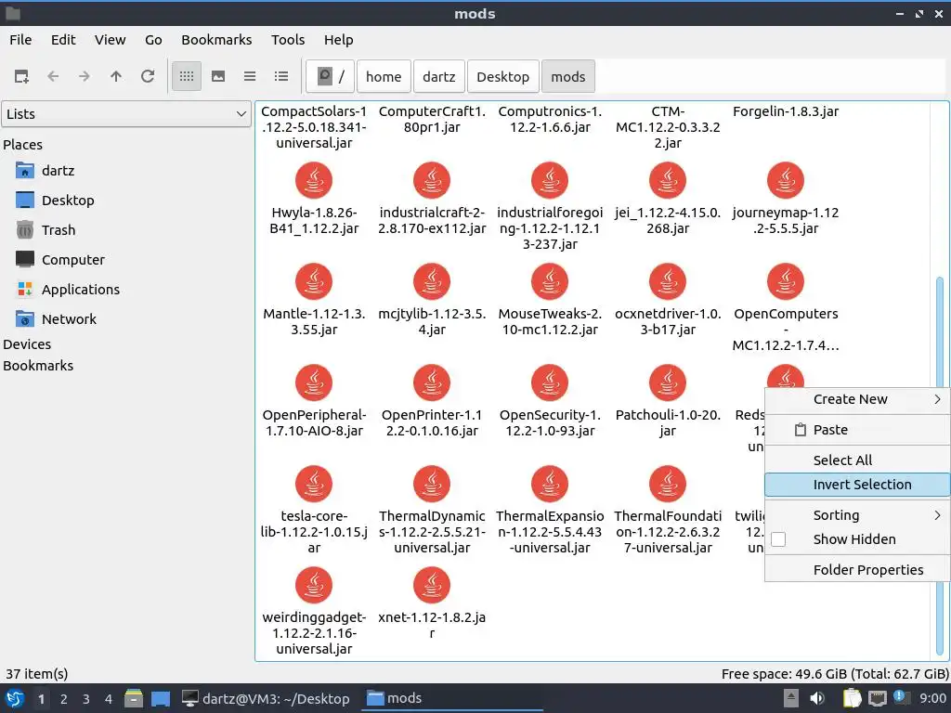
Task: Select tesla-core-lib jar file icon
Action: coord(314,484)
